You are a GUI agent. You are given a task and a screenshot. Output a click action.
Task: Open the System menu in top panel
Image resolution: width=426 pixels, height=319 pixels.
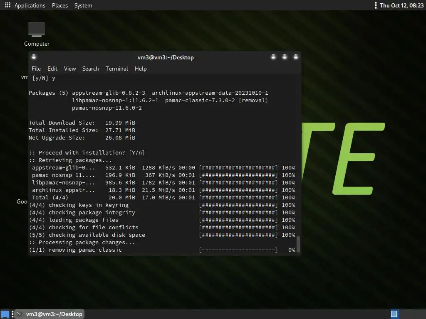[x=83, y=5]
